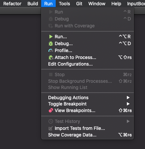Expand the Toggle Breakpoint submenu arrow

tap(128, 104)
